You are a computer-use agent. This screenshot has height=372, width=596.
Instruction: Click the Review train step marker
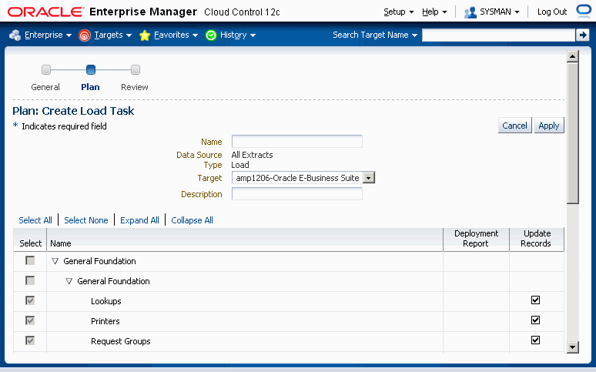(x=136, y=69)
